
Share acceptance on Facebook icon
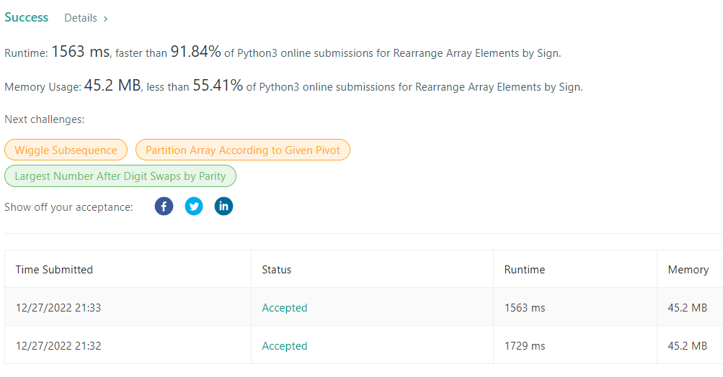tap(164, 206)
